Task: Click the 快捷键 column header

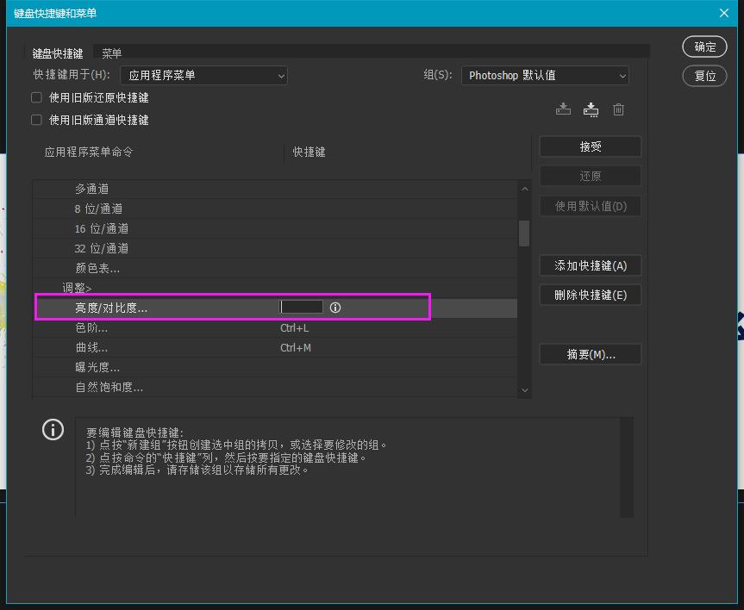Action: [309, 152]
